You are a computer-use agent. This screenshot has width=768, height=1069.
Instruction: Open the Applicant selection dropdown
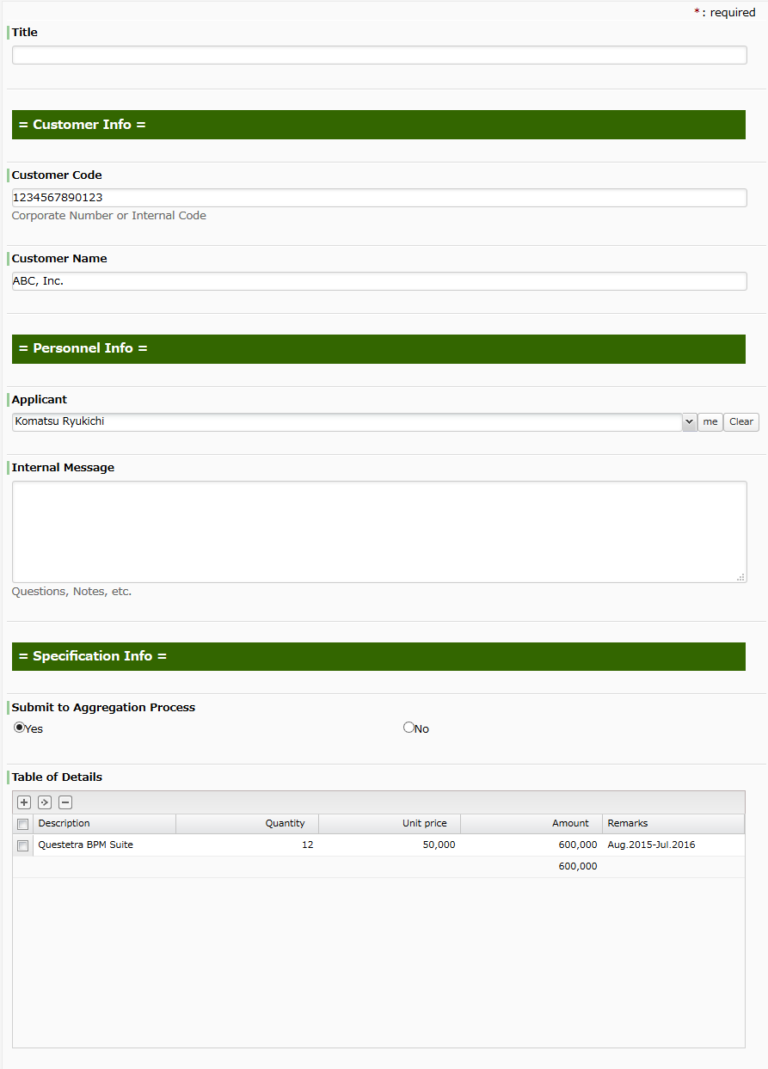[x=691, y=421]
